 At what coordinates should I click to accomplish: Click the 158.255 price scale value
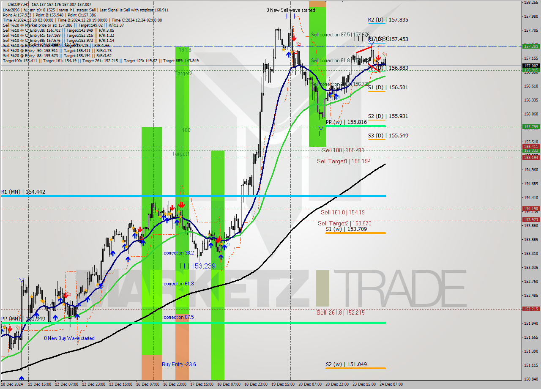[531, 3]
